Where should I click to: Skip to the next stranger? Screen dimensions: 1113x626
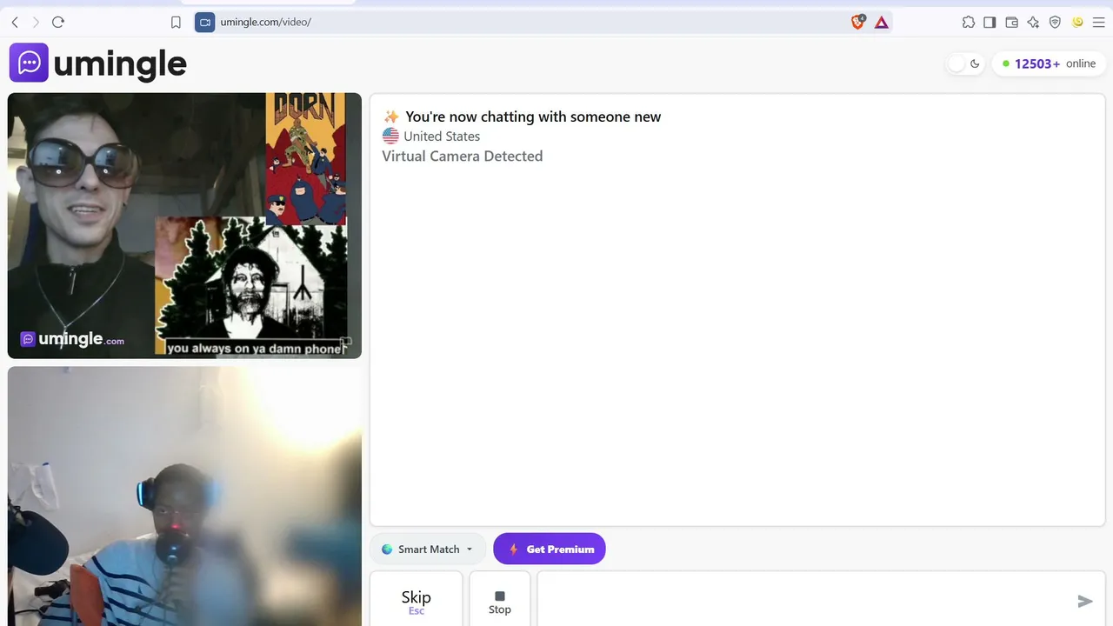[x=416, y=600]
